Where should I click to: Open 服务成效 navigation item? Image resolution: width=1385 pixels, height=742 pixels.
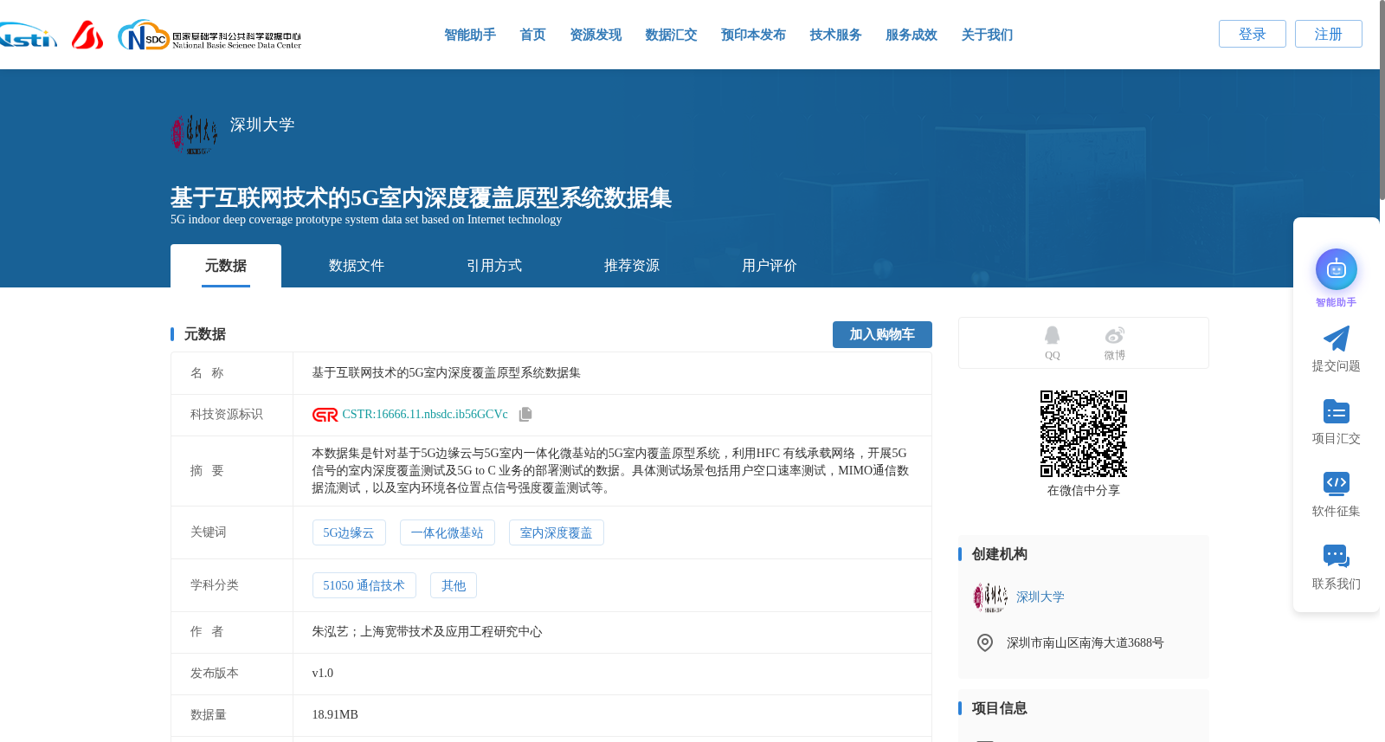(912, 35)
